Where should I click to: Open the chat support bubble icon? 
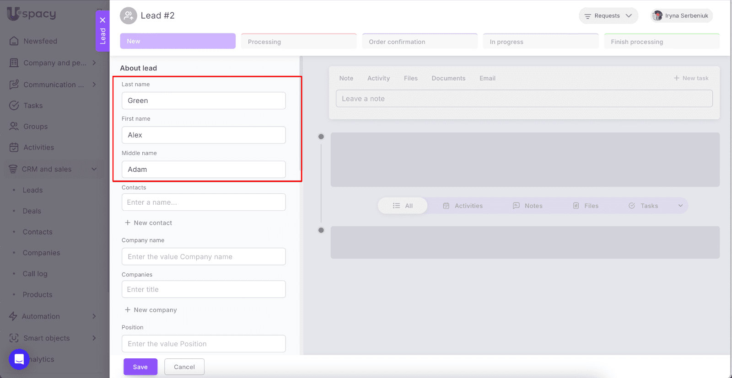tap(19, 359)
